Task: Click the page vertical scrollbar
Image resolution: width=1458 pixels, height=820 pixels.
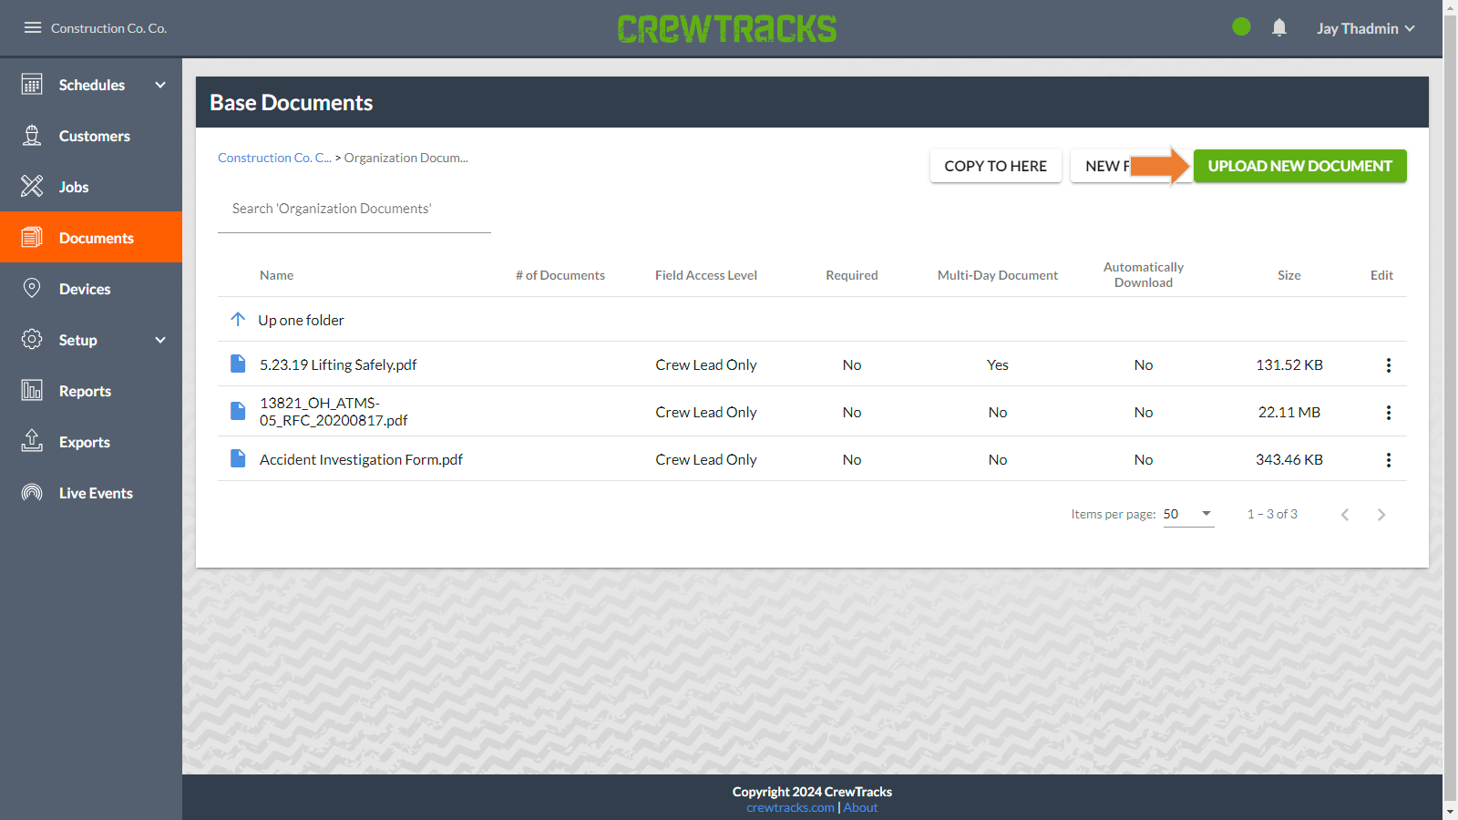Action: (x=1450, y=410)
